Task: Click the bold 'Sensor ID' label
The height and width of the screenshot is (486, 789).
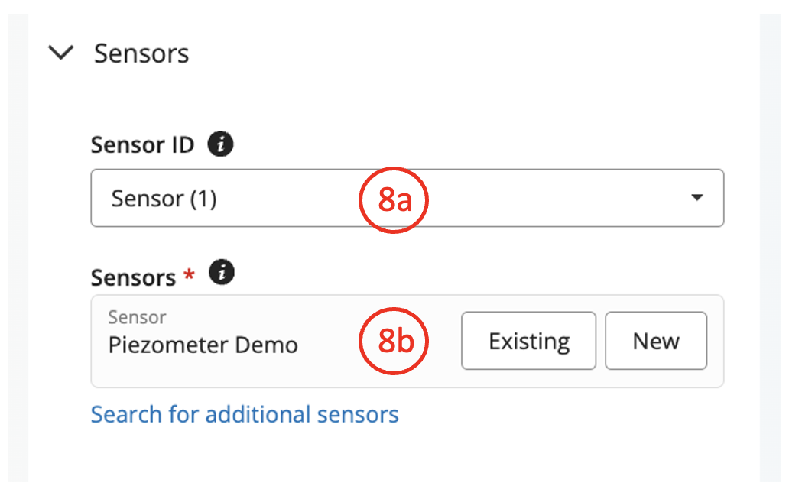Action: (x=142, y=145)
